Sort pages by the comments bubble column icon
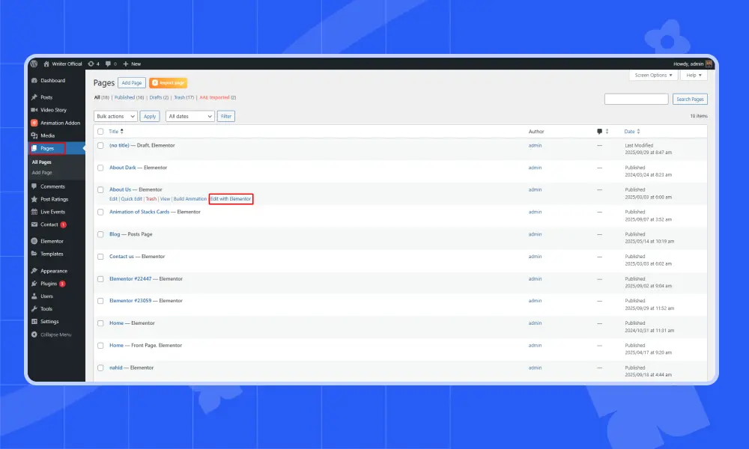 [x=599, y=132]
